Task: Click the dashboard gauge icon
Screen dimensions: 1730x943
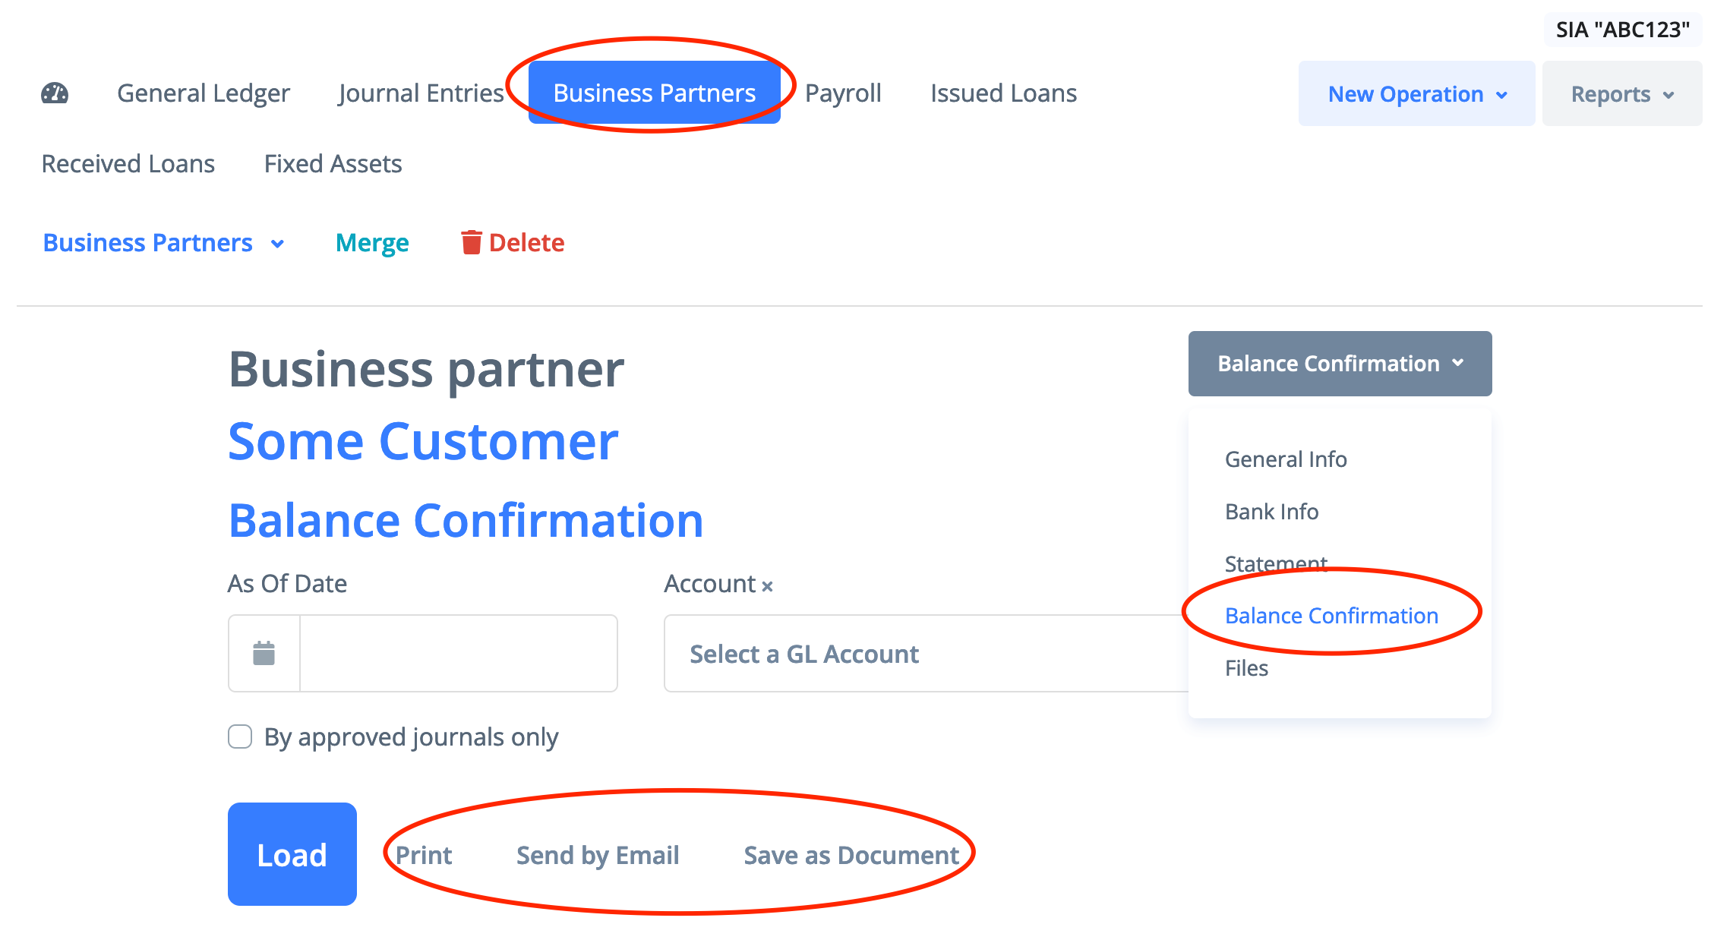Action: pos(55,93)
